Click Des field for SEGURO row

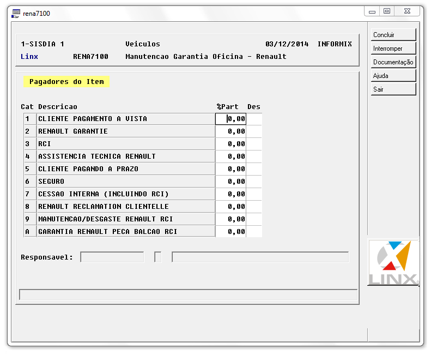254,182
